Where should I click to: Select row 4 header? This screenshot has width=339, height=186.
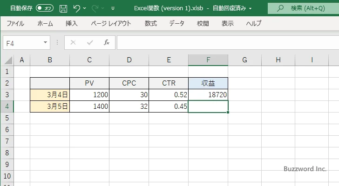7,106
